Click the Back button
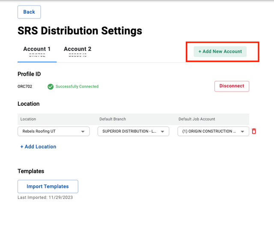The height and width of the screenshot is (234, 274). tap(29, 12)
